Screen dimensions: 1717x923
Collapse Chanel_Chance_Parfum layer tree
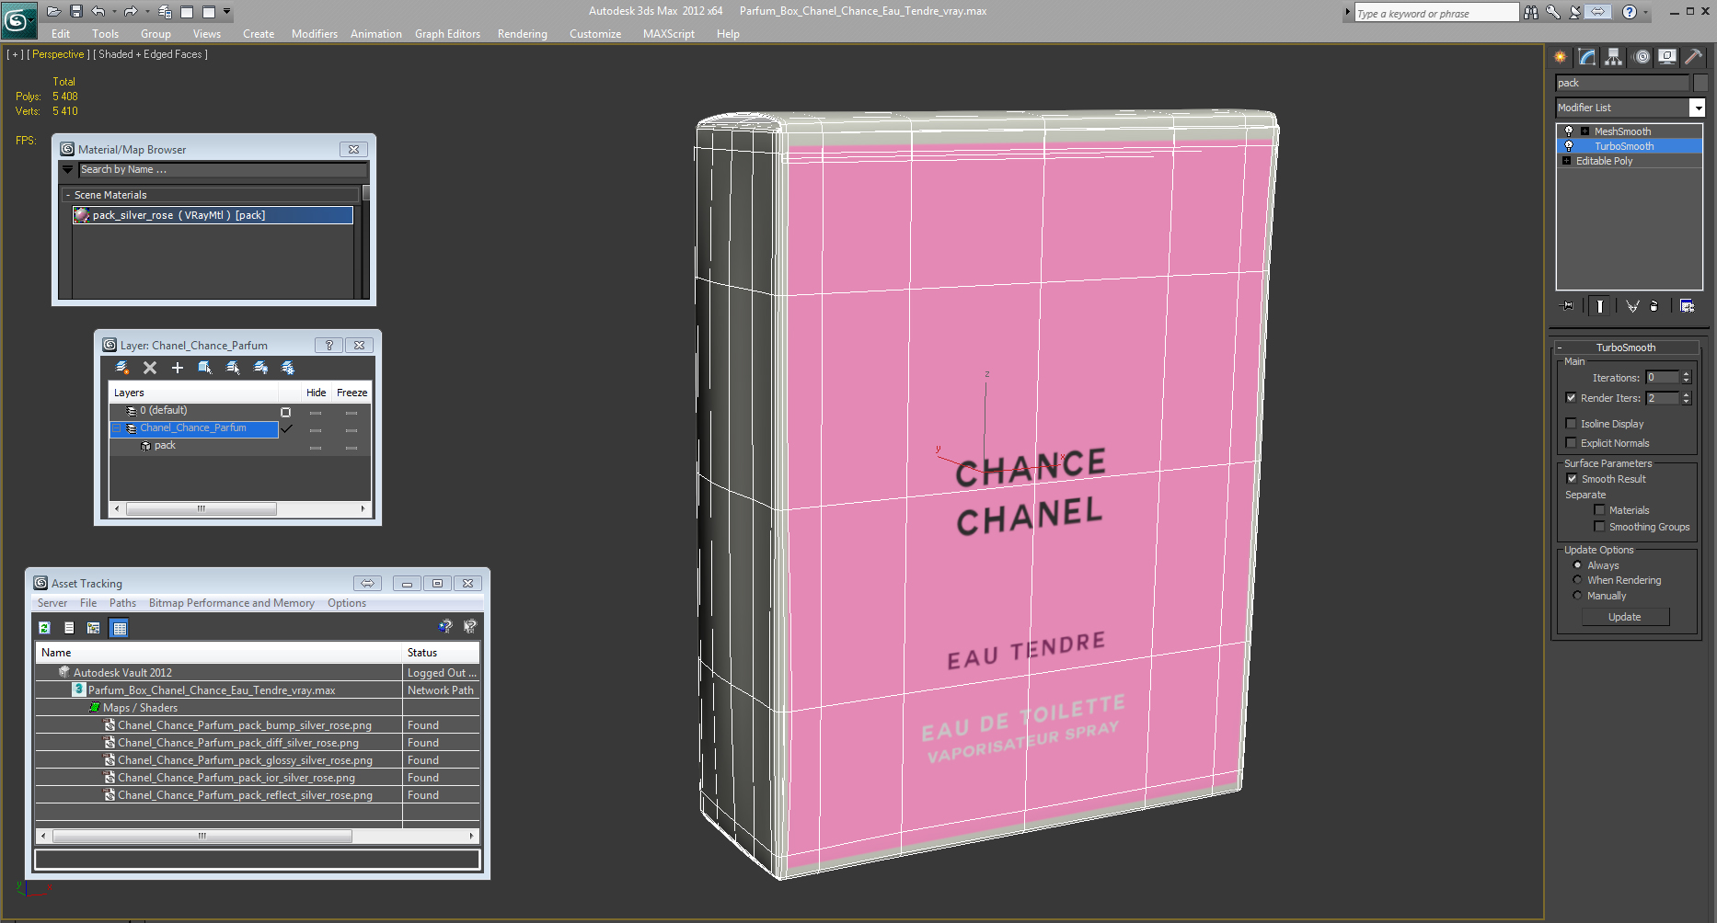pos(117,428)
